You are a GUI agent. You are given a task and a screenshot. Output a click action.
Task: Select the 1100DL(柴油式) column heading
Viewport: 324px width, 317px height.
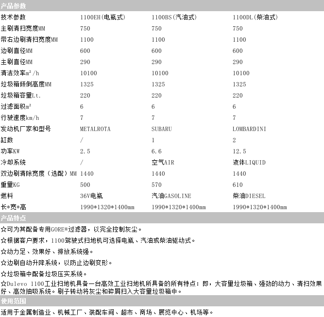pyautogui.click(x=255, y=17)
